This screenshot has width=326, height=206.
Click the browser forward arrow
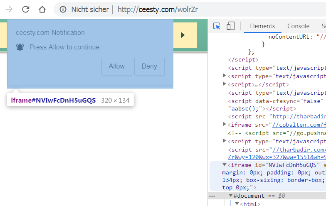click(x=9, y=9)
